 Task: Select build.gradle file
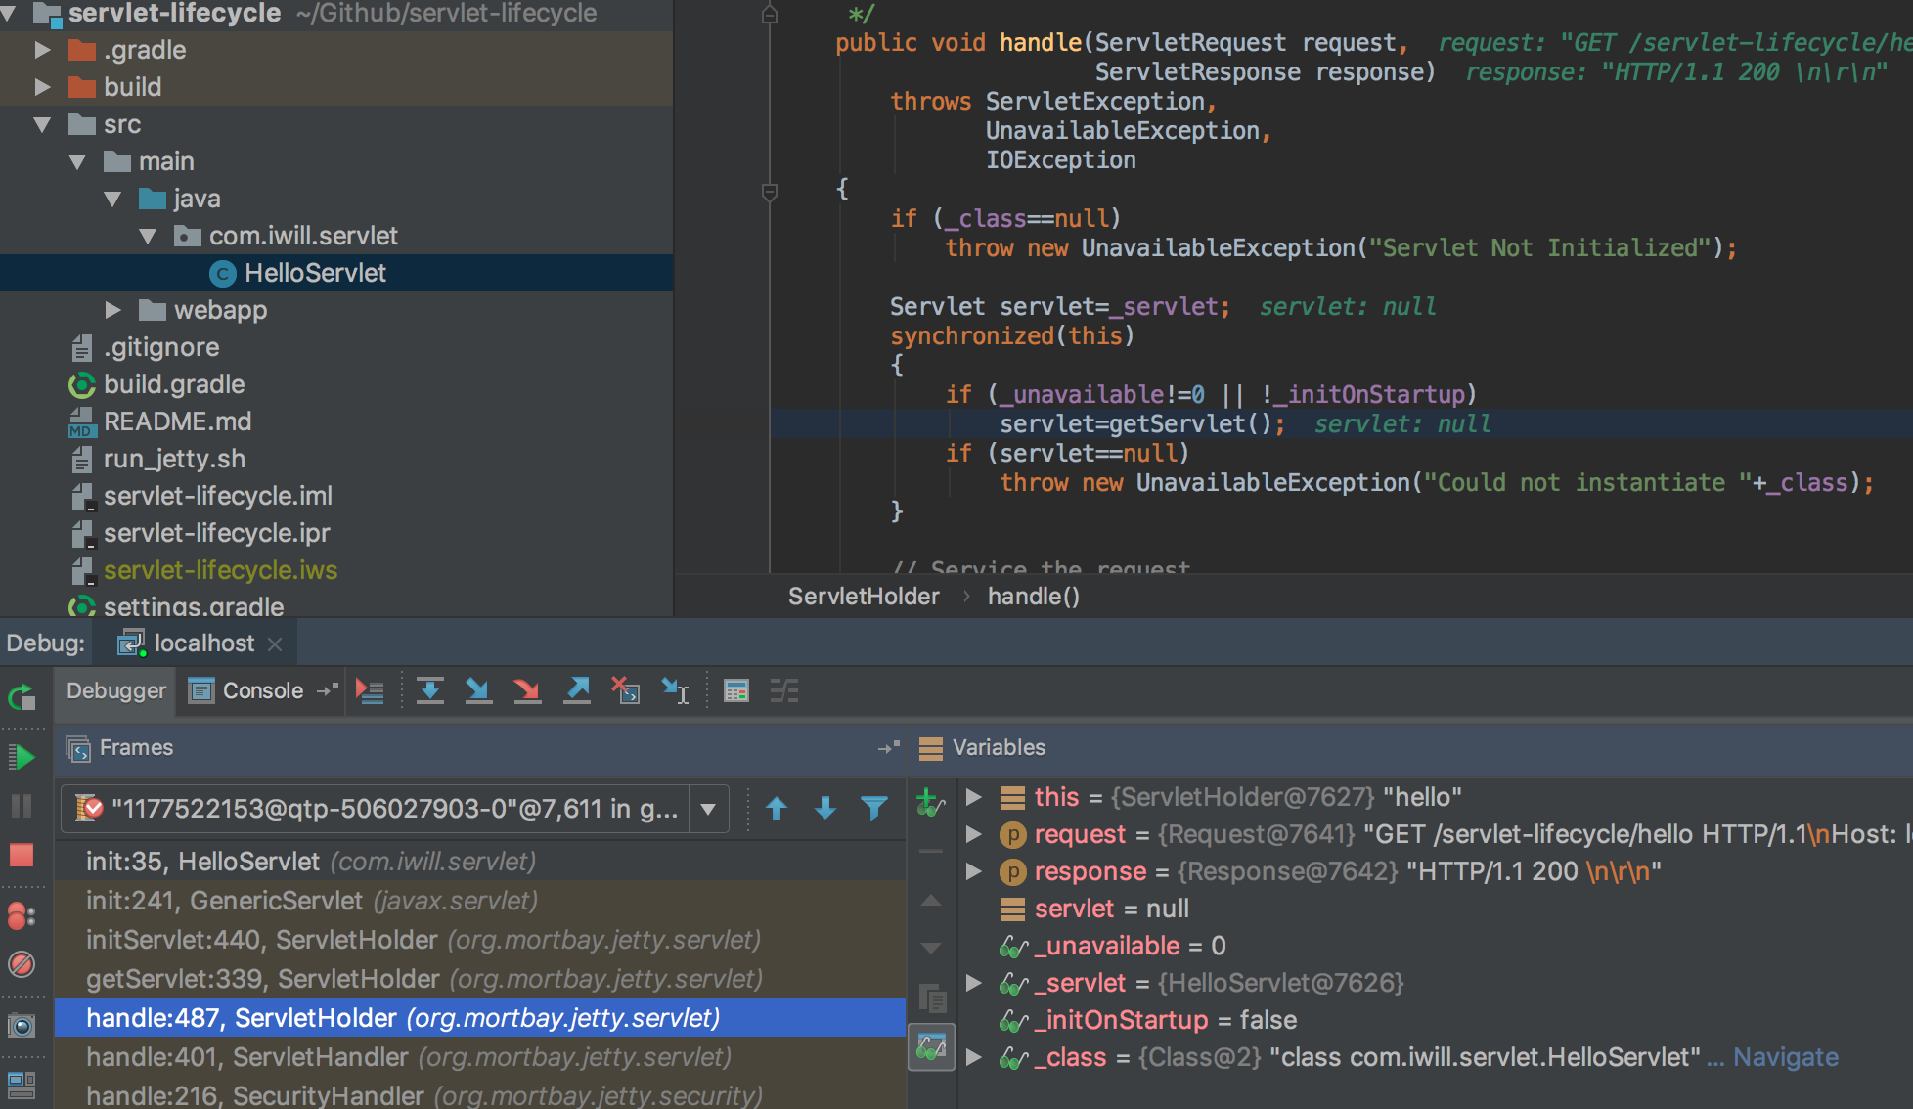[x=336, y=384]
